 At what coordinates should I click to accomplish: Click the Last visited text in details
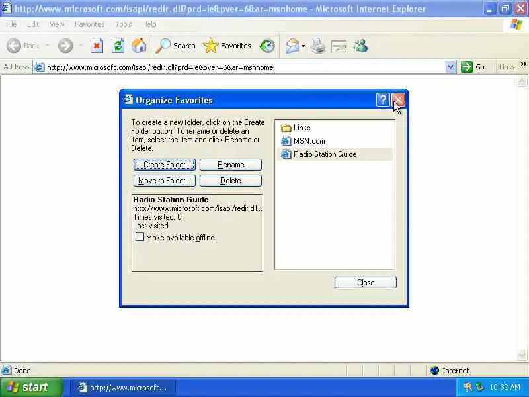[151, 226]
